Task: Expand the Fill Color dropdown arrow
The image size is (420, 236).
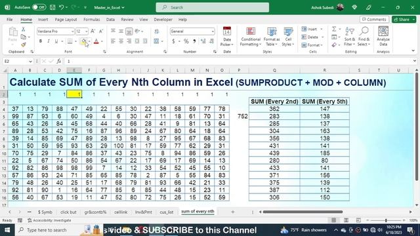Action: point(89,41)
